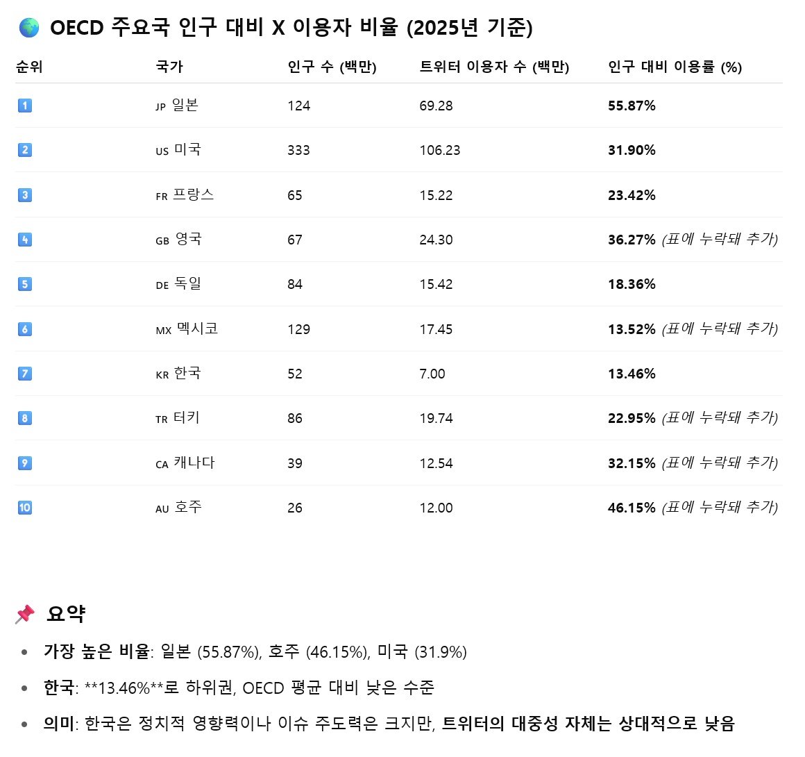Click the 트위터 이용자 수 column header
This screenshot has height=757, width=805.
(494, 67)
